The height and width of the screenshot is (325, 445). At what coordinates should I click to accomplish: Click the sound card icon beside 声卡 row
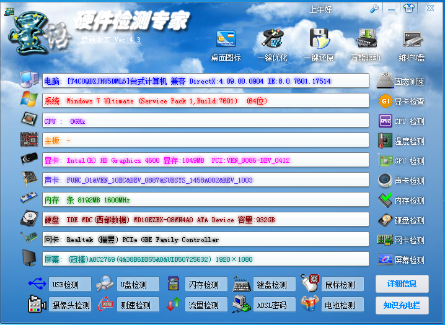tap(29, 178)
